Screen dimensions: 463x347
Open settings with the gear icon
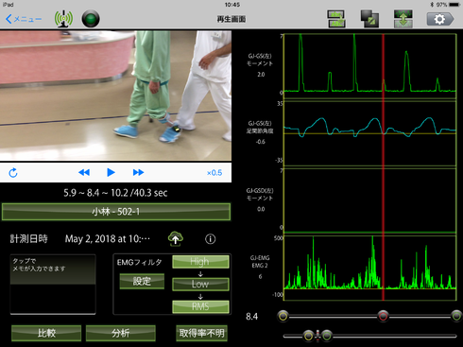pyautogui.click(x=440, y=19)
